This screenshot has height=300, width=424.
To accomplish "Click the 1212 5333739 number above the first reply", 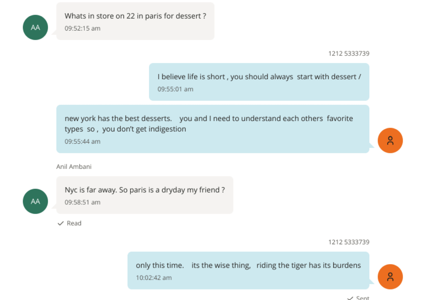I will point(349,53).
